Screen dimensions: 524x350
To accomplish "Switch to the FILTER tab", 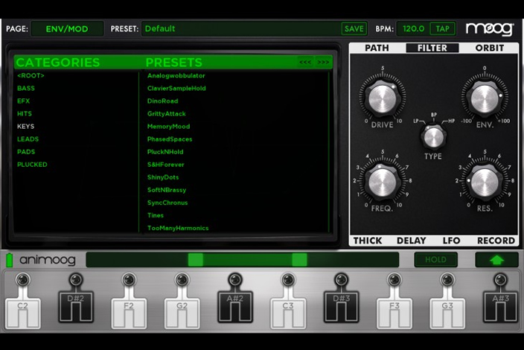I will pyautogui.click(x=432, y=48).
